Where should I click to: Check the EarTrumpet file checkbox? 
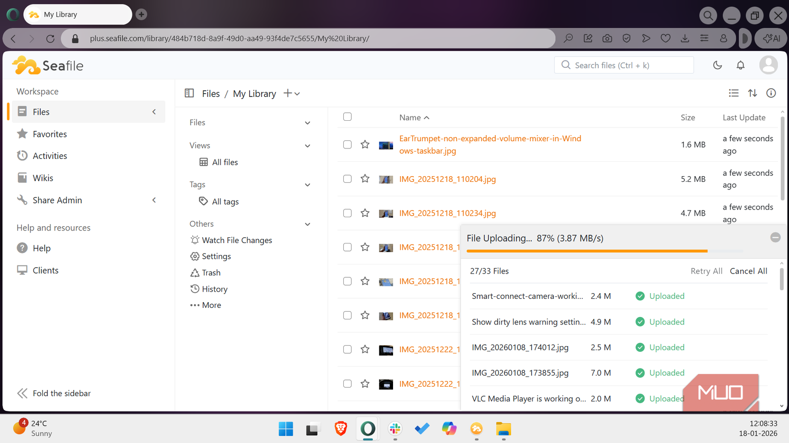[348, 144]
